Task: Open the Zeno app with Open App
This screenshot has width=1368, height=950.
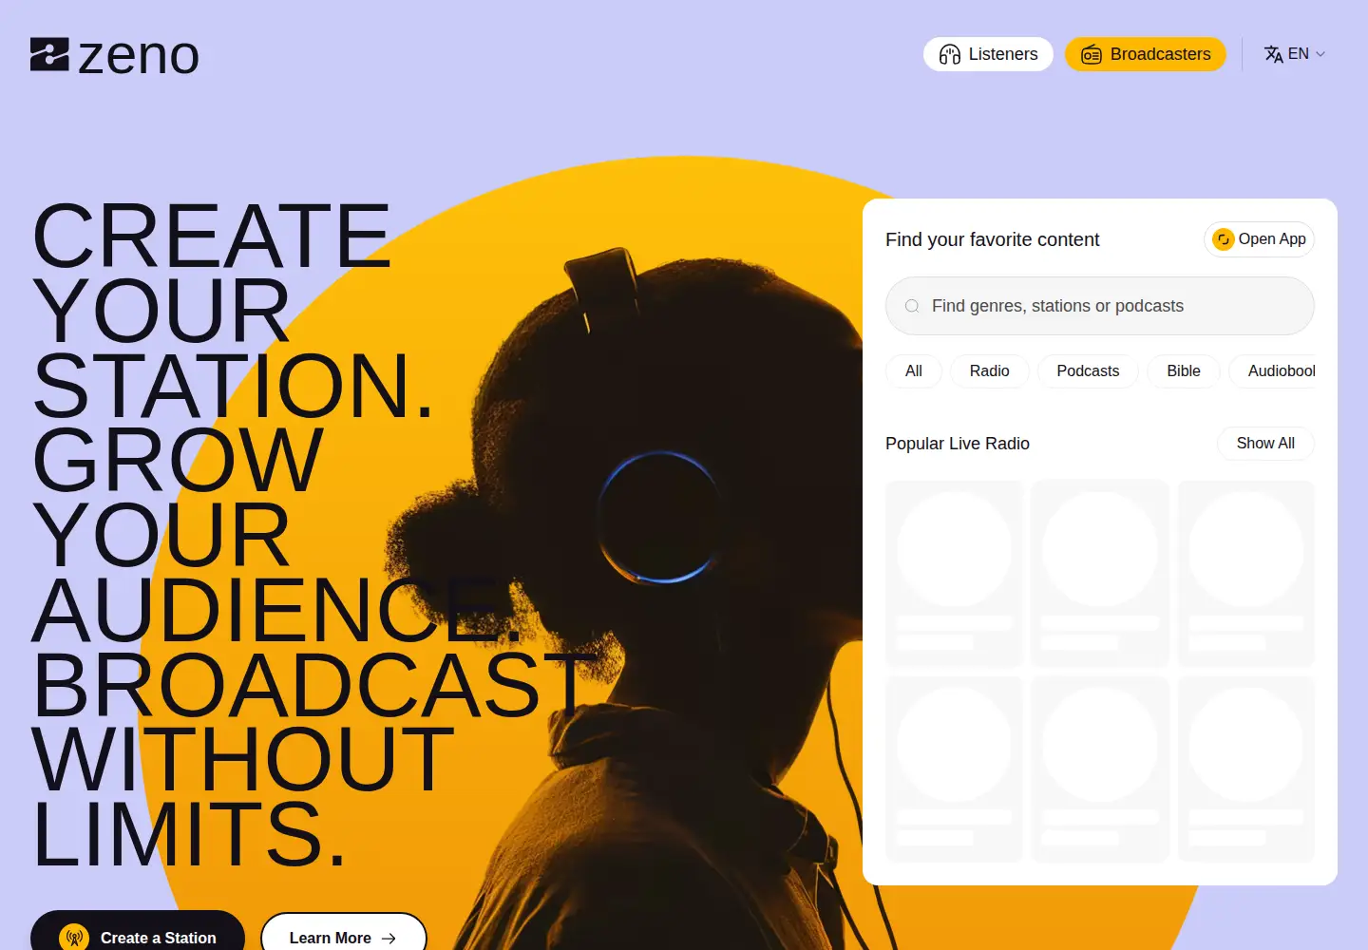Action: (x=1259, y=239)
